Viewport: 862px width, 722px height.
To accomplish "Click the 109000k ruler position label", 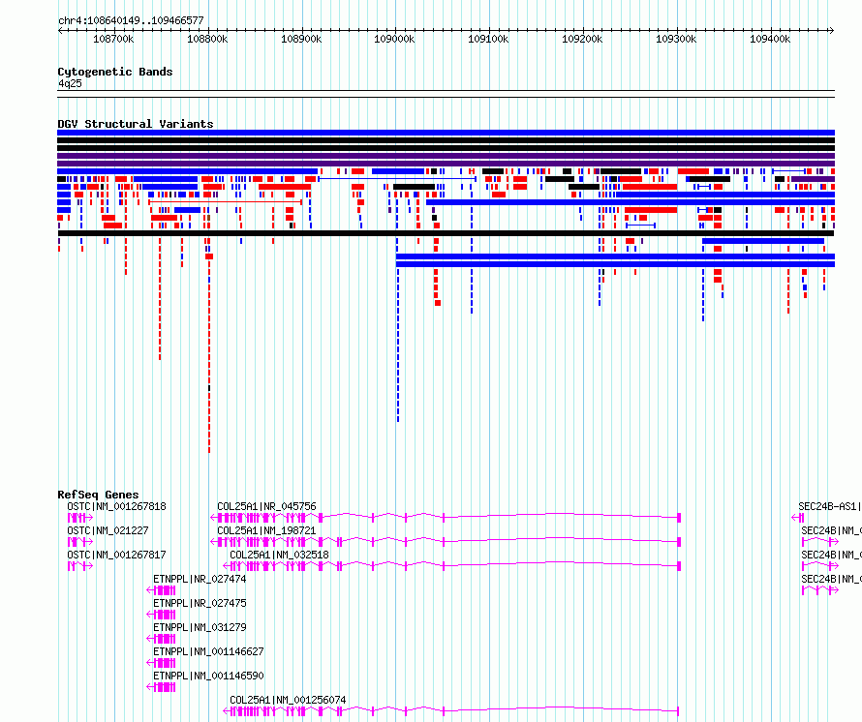I will coord(395,40).
